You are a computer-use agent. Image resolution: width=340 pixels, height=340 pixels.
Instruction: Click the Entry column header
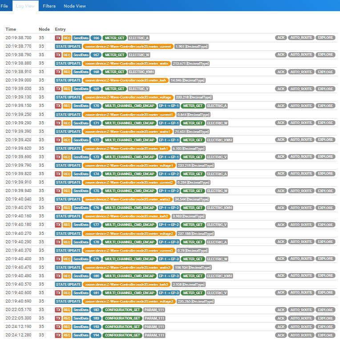[x=60, y=29]
